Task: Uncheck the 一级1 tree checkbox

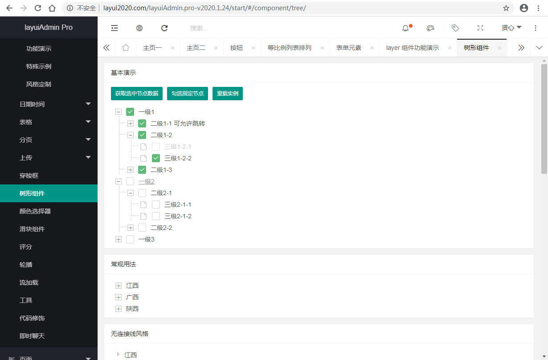Action: pos(130,112)
